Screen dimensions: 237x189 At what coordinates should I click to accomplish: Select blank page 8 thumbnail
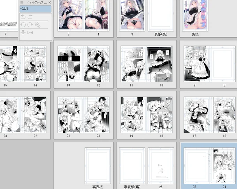[223, 64]
